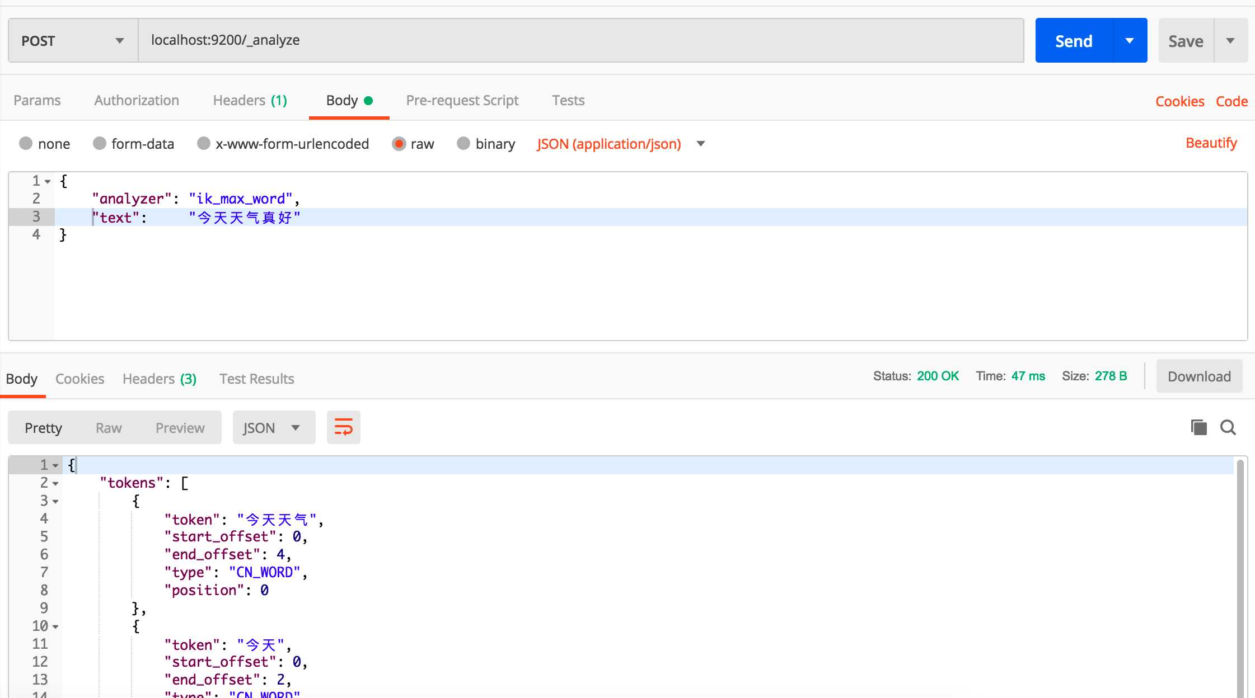Click the Cookies link in top right
This screenshot has width=1255, height=698.
(1178, 101)
